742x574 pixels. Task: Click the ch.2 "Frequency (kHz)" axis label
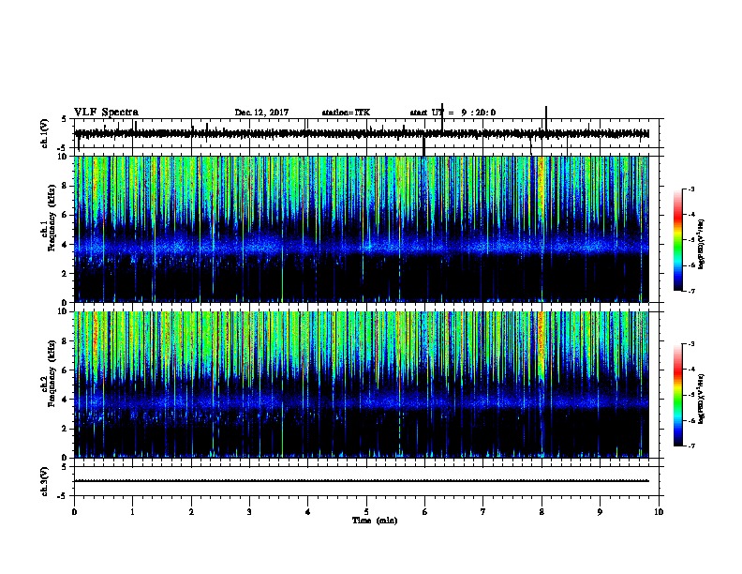point(52,373)
